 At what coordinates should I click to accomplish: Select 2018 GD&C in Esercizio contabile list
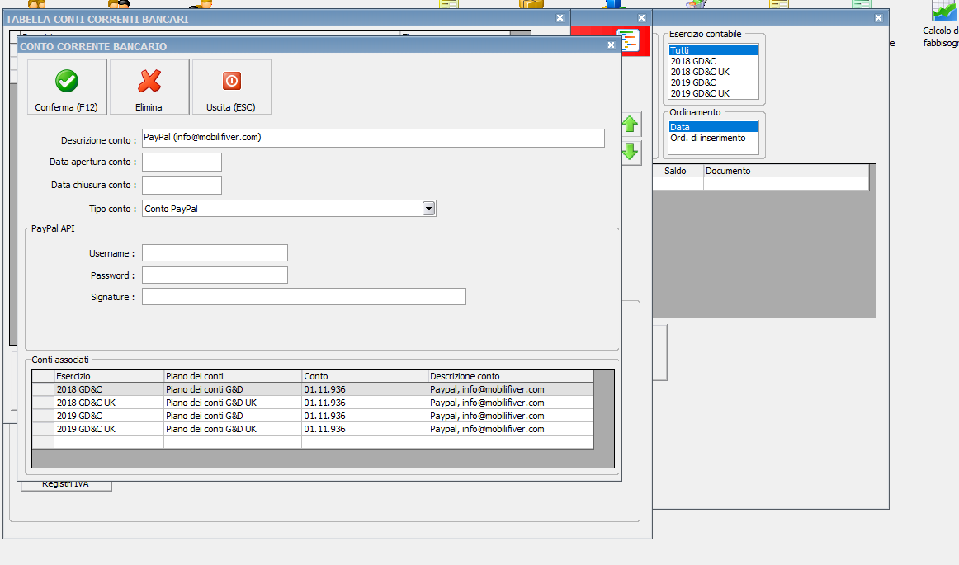coord(713,61)
